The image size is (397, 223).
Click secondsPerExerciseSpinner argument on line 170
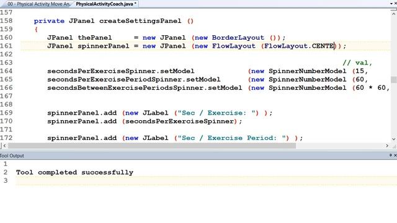point(179,121)
